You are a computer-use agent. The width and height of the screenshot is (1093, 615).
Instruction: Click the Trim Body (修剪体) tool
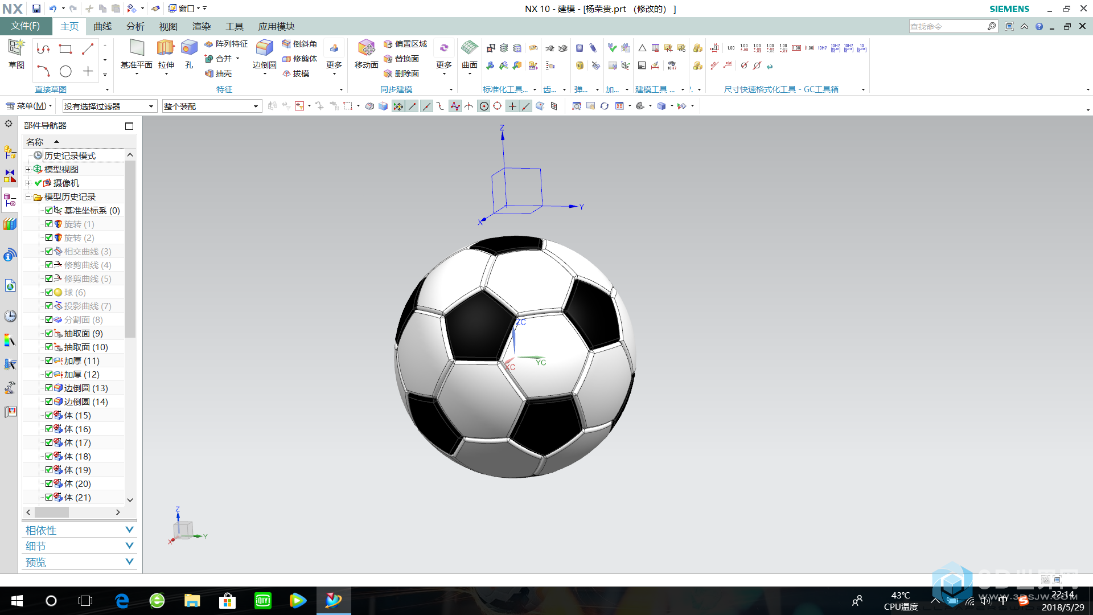coord(299,59)
